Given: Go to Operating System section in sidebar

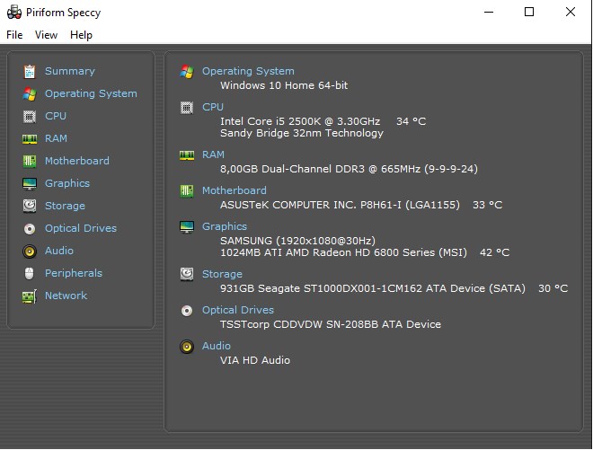Looking at the screenshot, I should click(x=91, y=93).
